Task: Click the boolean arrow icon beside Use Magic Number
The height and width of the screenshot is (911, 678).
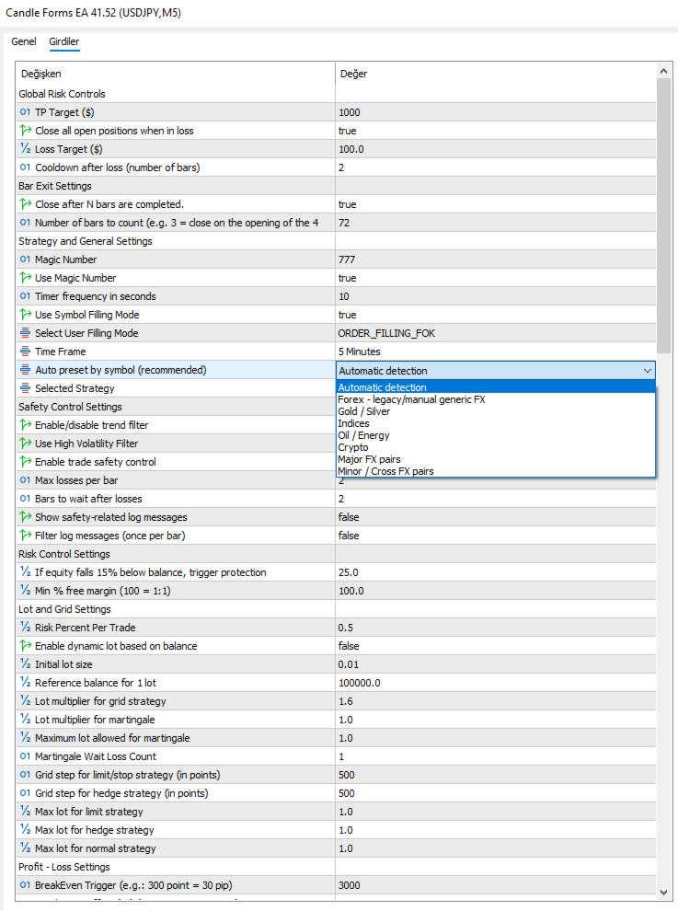Action: coord(25,278)
